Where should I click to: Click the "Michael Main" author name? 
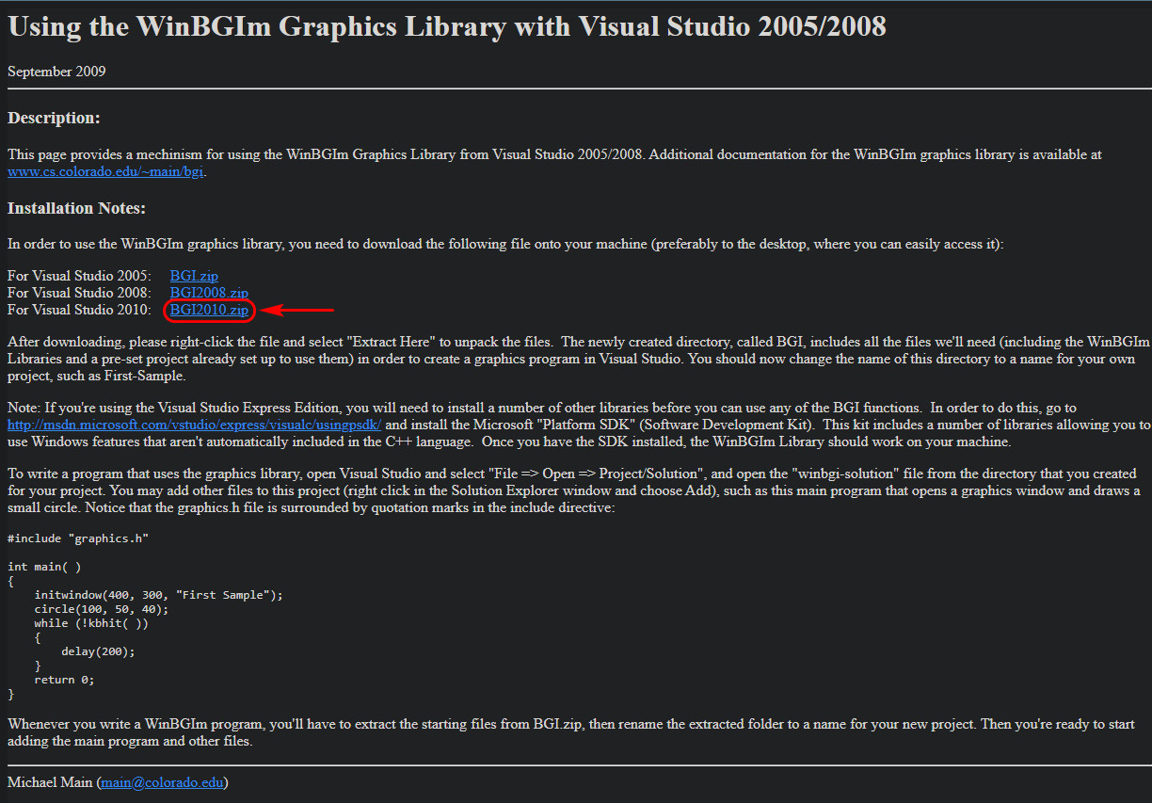click(x=50, y=782)
